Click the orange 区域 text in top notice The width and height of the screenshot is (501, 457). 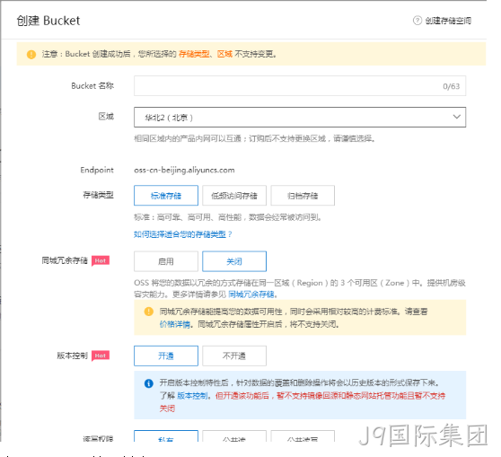[224, 54]
